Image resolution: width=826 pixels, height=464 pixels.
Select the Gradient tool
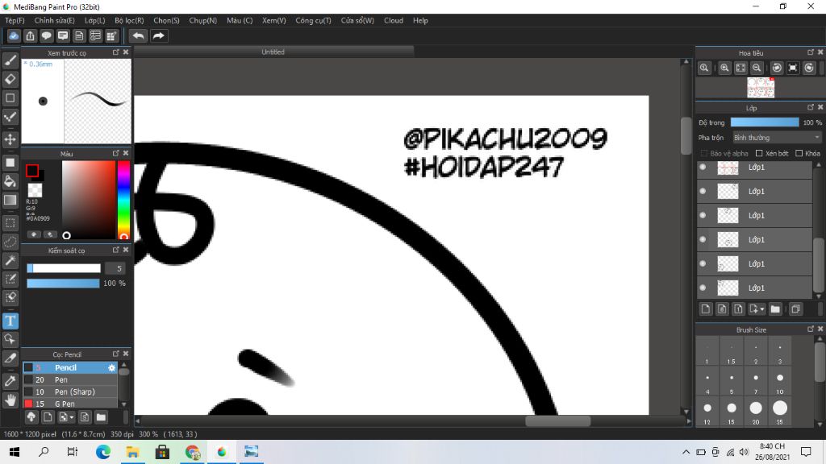click(10, 200)
